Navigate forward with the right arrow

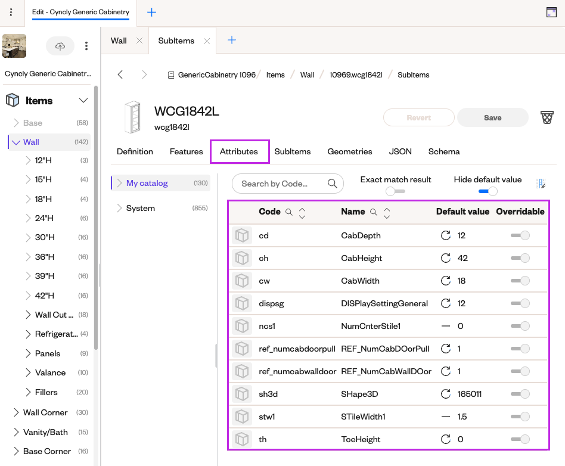click(144, 74)
